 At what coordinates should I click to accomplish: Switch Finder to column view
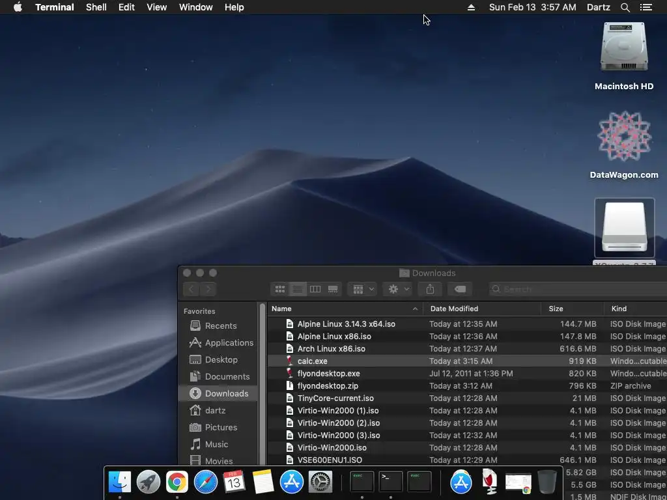[x=315, y=289]
